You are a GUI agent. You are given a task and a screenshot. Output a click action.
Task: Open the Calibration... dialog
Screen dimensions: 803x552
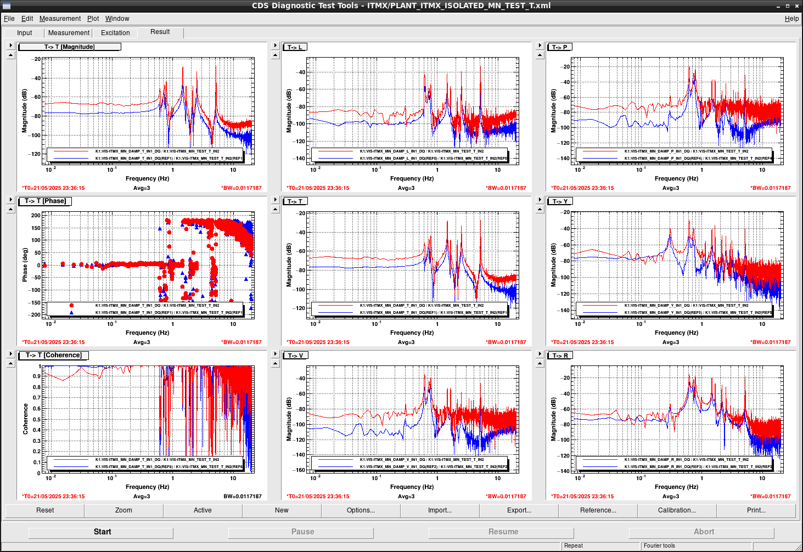pyautogui.click(x=677, y=510)
